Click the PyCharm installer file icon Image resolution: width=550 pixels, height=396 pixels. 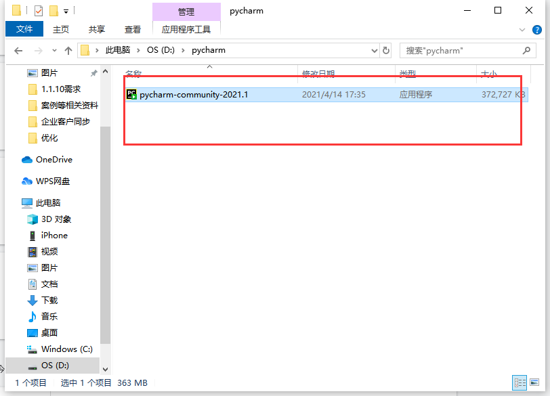pyautogui.click(x=131, y=94)
